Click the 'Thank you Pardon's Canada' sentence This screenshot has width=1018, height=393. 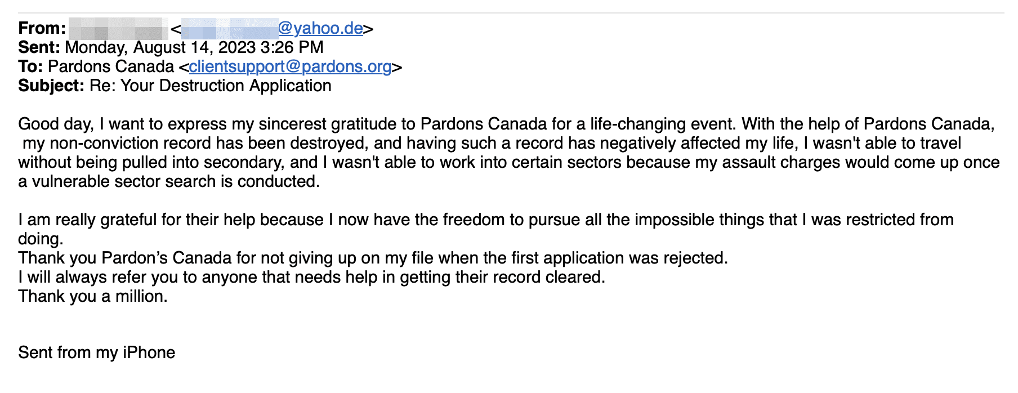373,258
